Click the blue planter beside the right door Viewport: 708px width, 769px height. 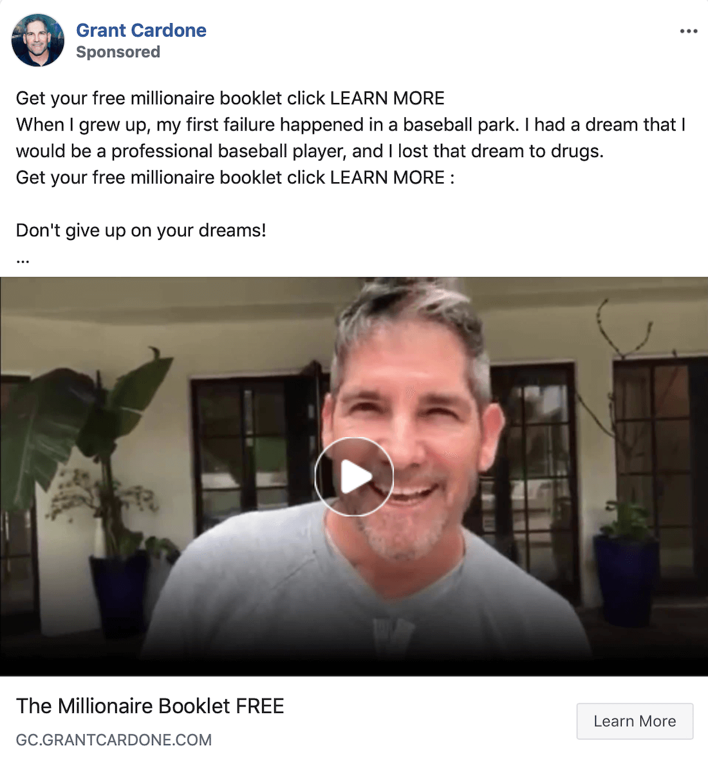coord(626,580)
